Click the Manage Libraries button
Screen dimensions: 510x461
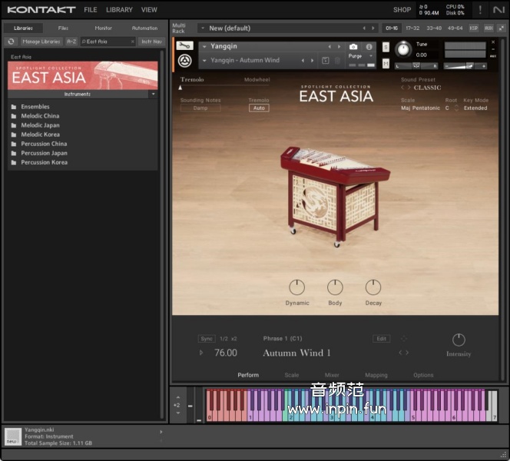(41, 41)
